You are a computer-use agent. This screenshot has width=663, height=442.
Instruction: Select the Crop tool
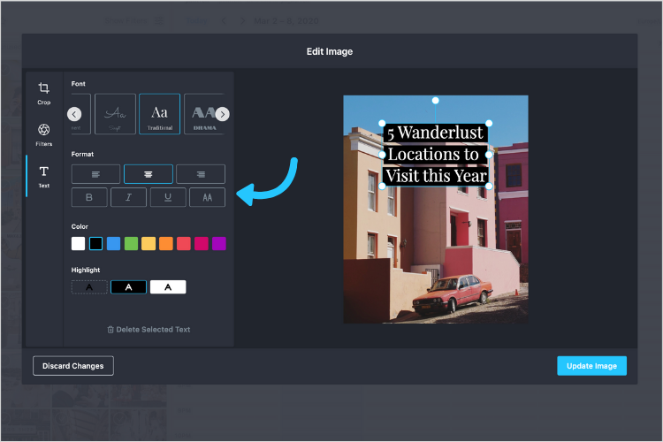coord(43,94)
